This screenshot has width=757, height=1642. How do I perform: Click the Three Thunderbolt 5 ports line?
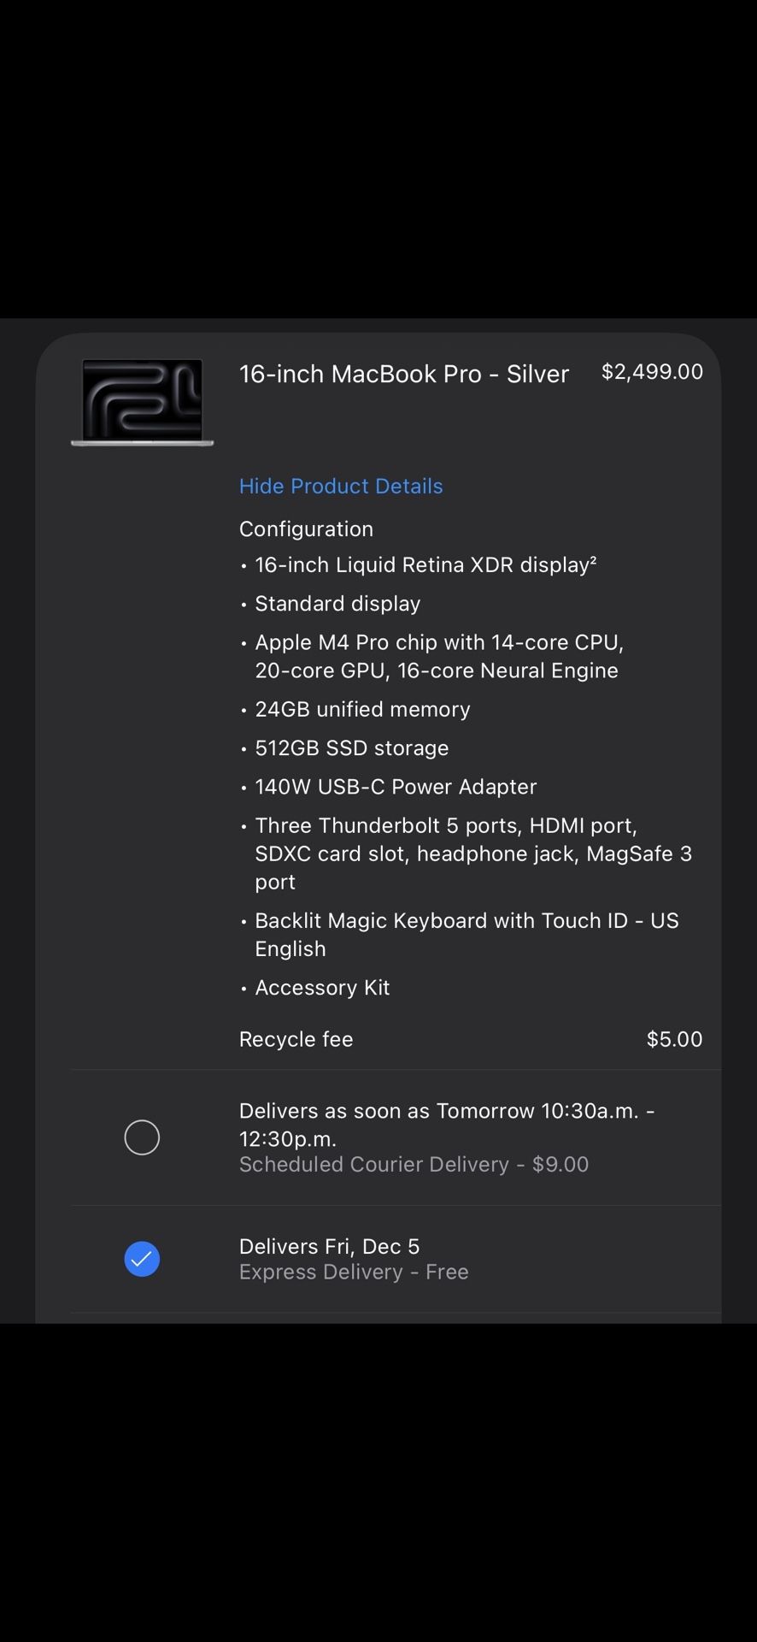472,853
